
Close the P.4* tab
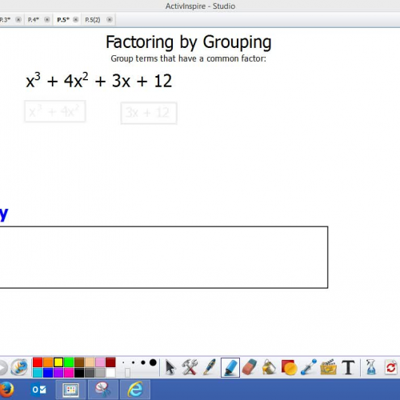click(47, 20)
